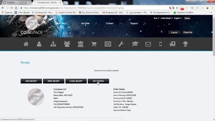
Task: Click the Invoice ID line in Order Details
Action: click(123, 92)
